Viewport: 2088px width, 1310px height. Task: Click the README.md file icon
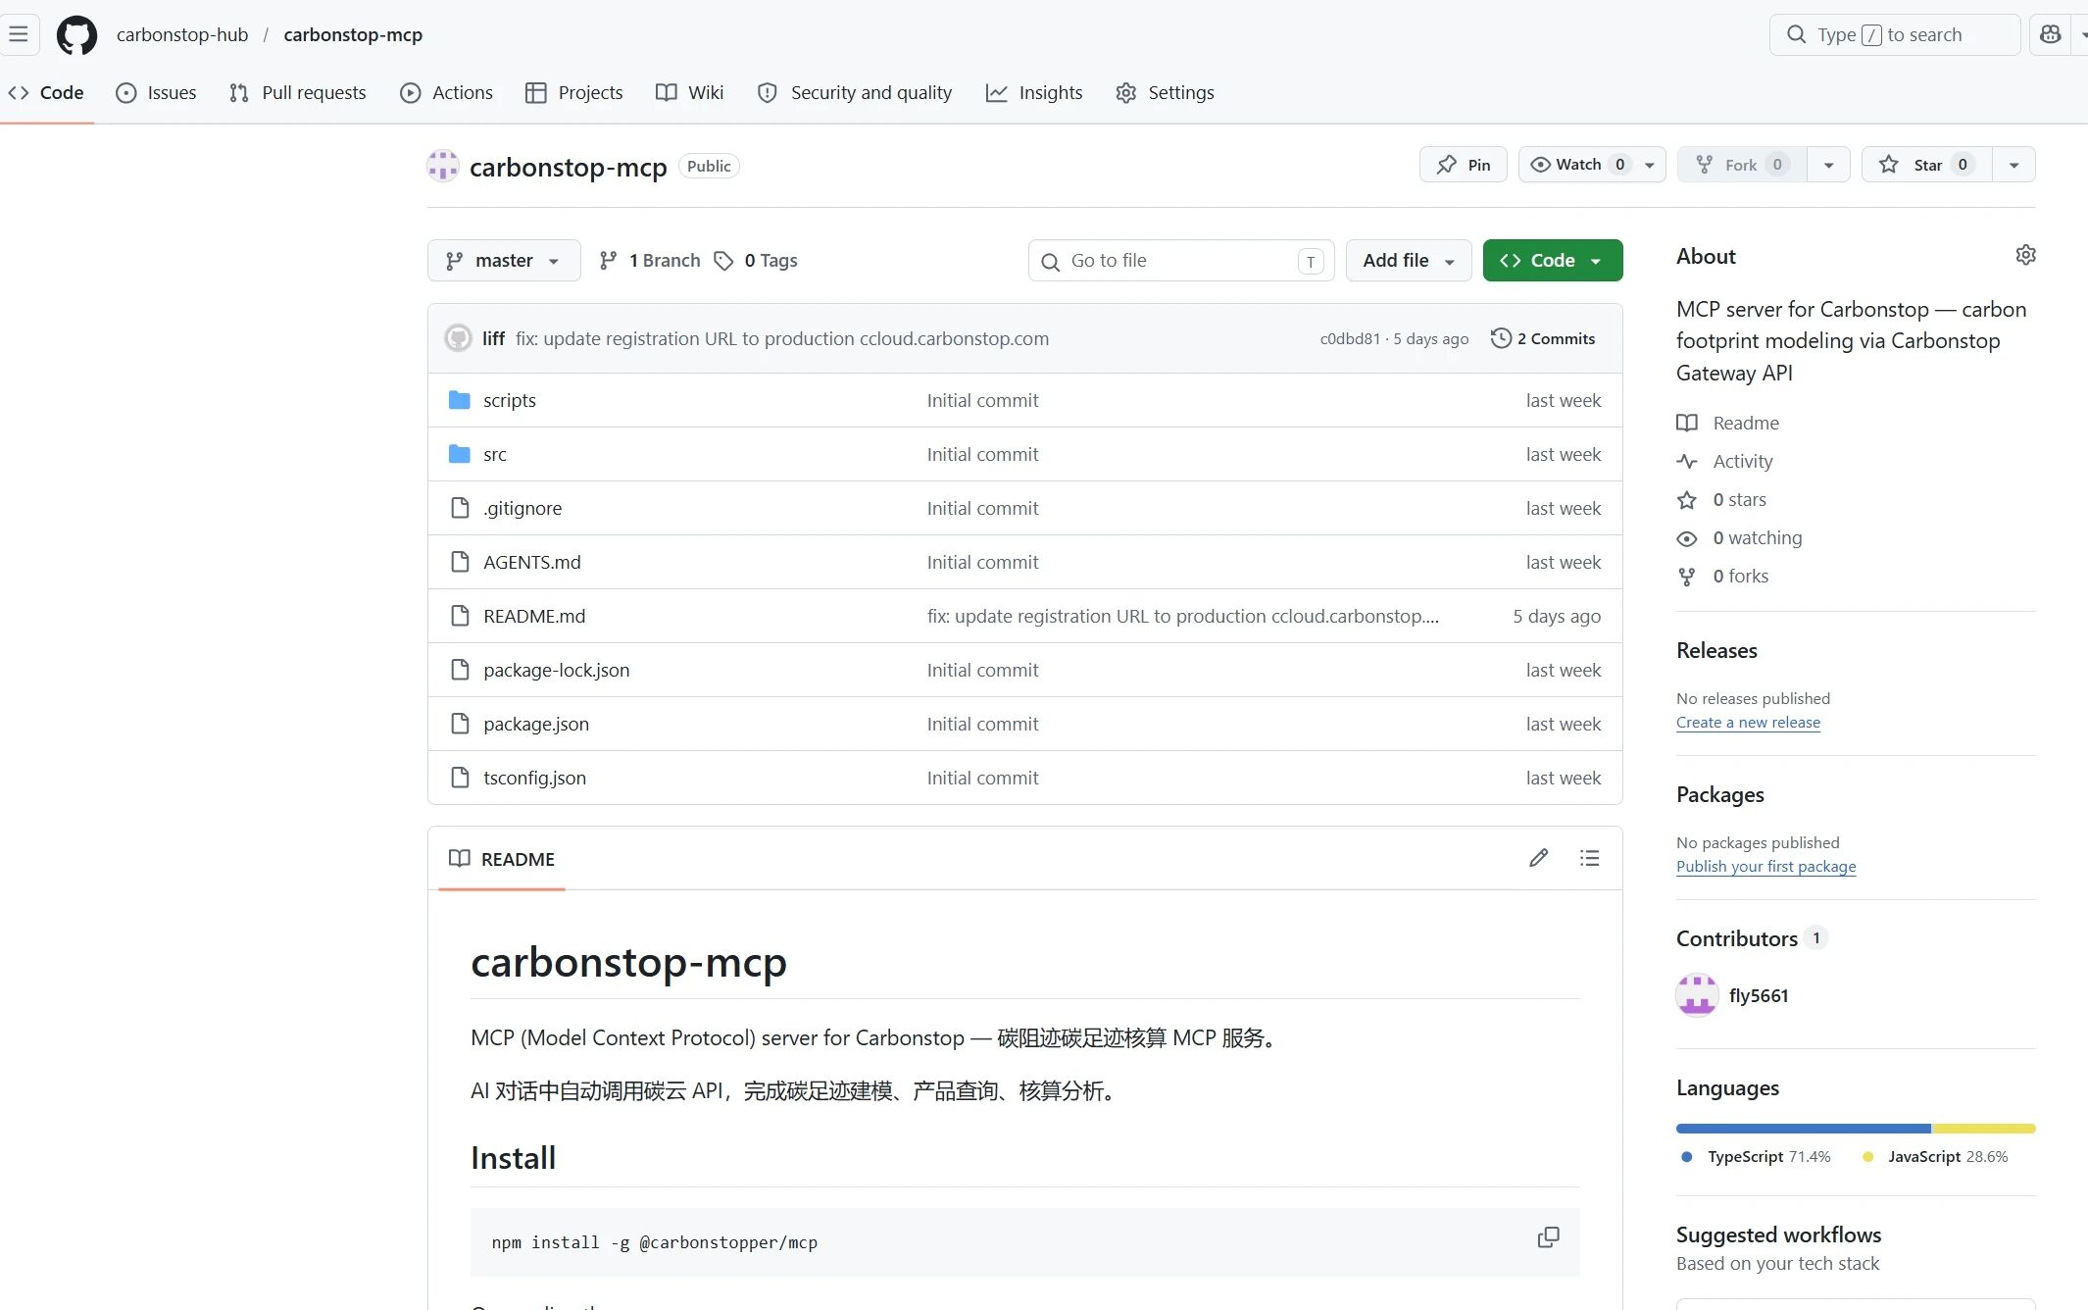click(460, 616)
